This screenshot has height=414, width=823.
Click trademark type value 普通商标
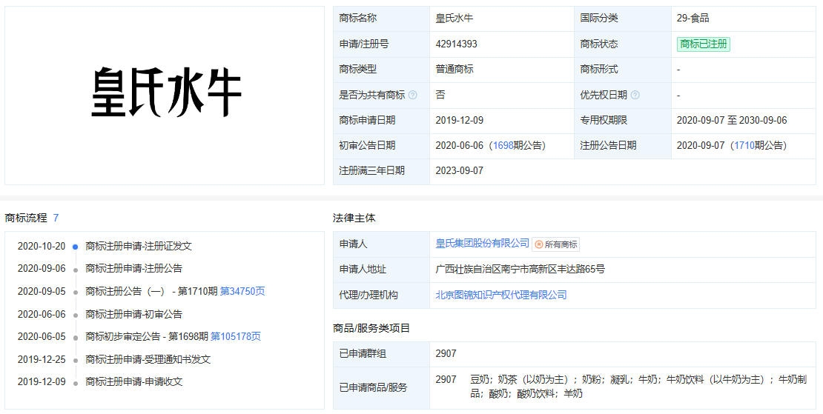[x=454, y=69]
